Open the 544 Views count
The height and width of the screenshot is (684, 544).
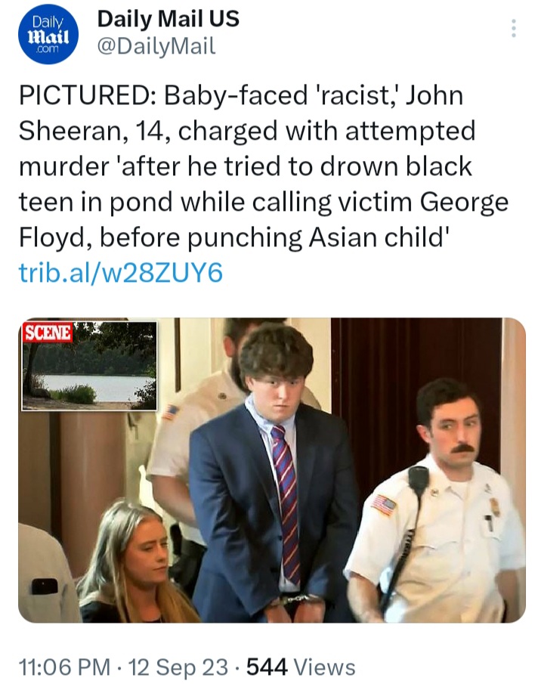tap(301, 667)
